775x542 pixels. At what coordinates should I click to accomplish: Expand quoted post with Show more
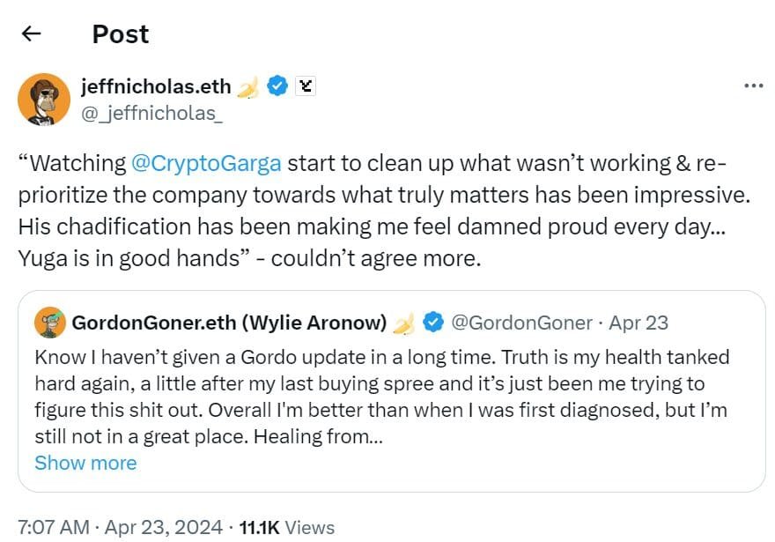click(x=85, y=463)
